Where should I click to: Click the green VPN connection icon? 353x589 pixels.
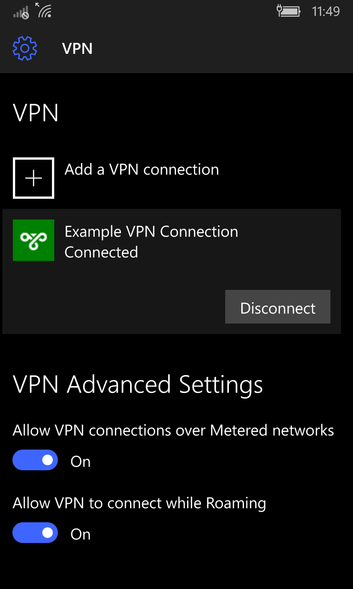34,240
